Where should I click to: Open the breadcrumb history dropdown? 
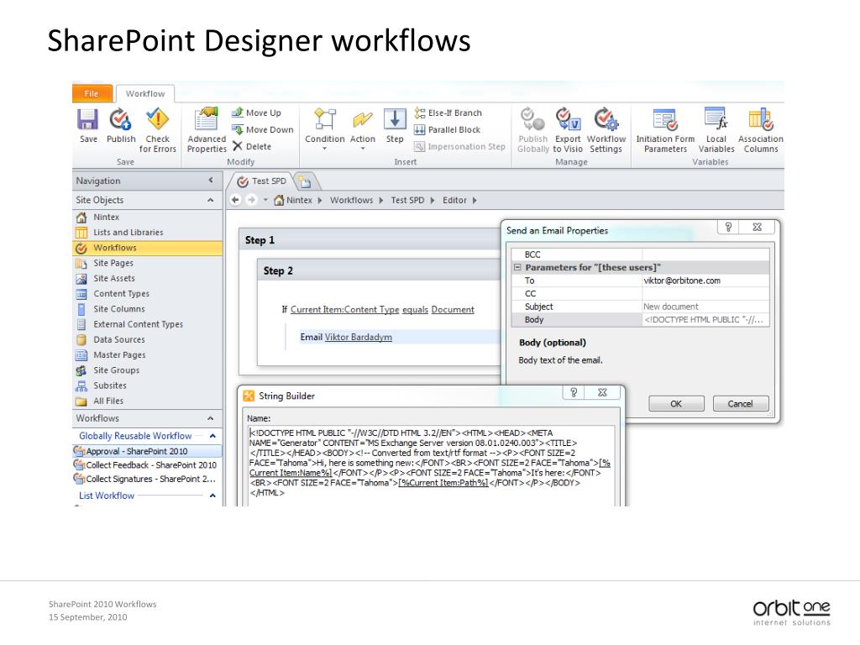[265, 200]
